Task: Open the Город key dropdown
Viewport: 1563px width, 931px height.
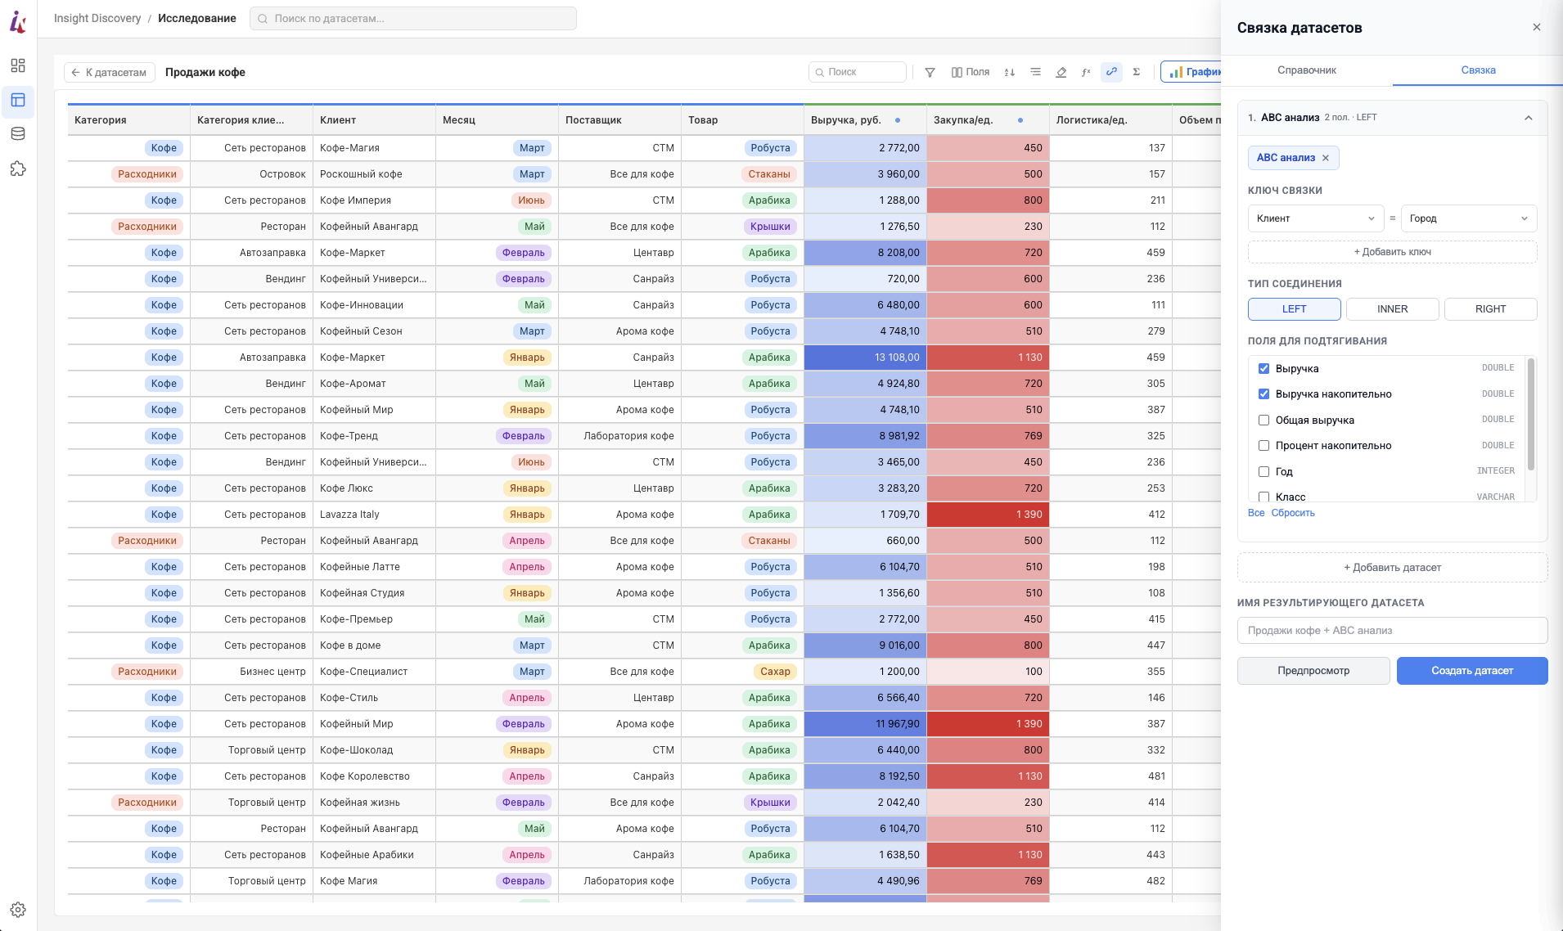Action: click(x=1469, y=218)
